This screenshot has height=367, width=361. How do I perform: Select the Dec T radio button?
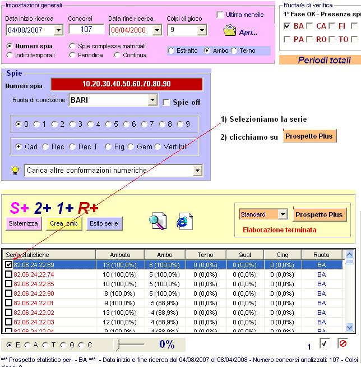pos(72,147)
